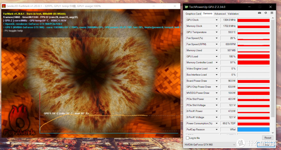The width and height of the screenshot is (281, 150).
Task: Click the GPU-Z title bar app icon
Action: [x=186, y=7]
